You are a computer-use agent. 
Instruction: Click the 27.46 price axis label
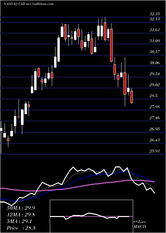155,118
